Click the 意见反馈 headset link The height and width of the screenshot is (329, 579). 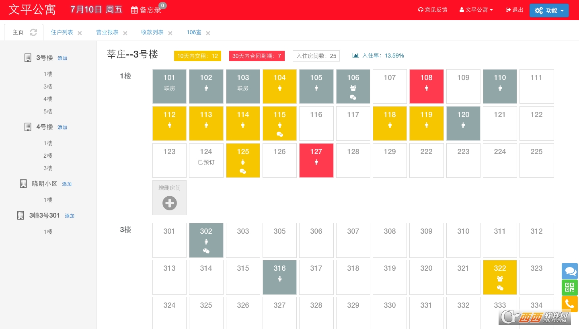point(433,10)
